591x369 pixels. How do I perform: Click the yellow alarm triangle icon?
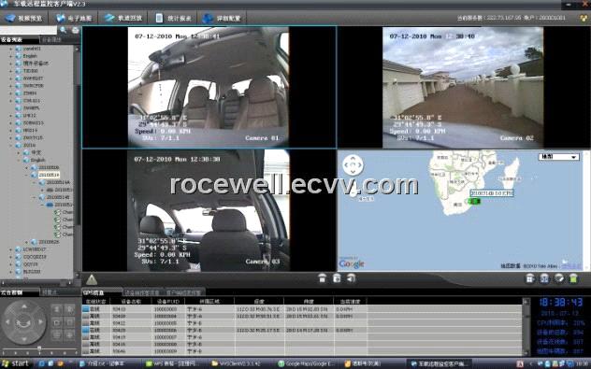(x=92, y=279)
